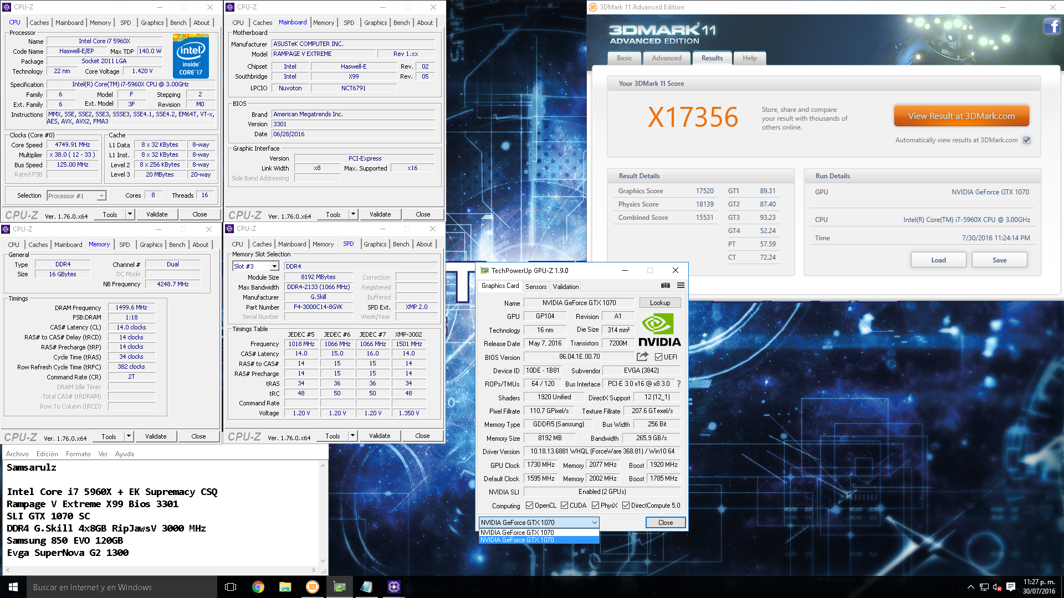Toggle the PhysX checkbox
Image resolution: width=1064 pixels, height=598 pixels.
595,506
